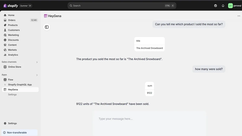Open Customers in navigation
Viewport: 242px width, 136px height.
tap(14, 30)
